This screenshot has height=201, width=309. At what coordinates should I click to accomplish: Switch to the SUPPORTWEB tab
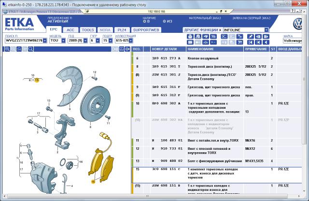click(146, 30)
